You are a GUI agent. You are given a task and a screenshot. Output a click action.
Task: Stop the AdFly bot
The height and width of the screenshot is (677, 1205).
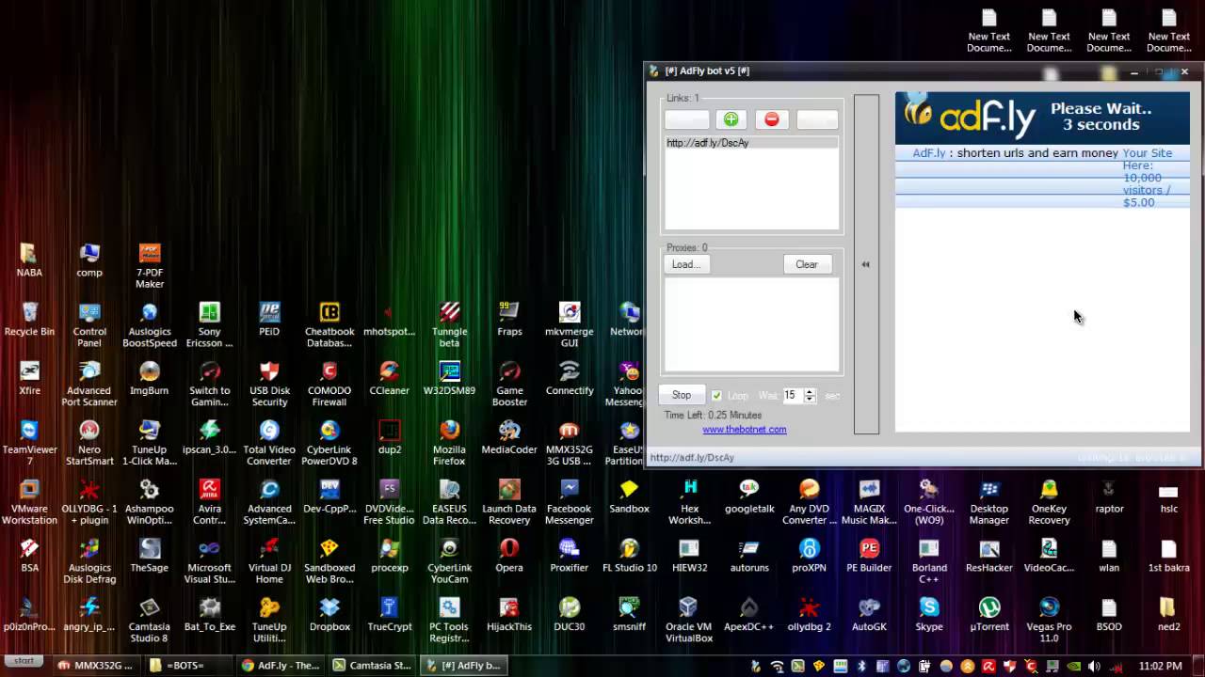[682, 395]
